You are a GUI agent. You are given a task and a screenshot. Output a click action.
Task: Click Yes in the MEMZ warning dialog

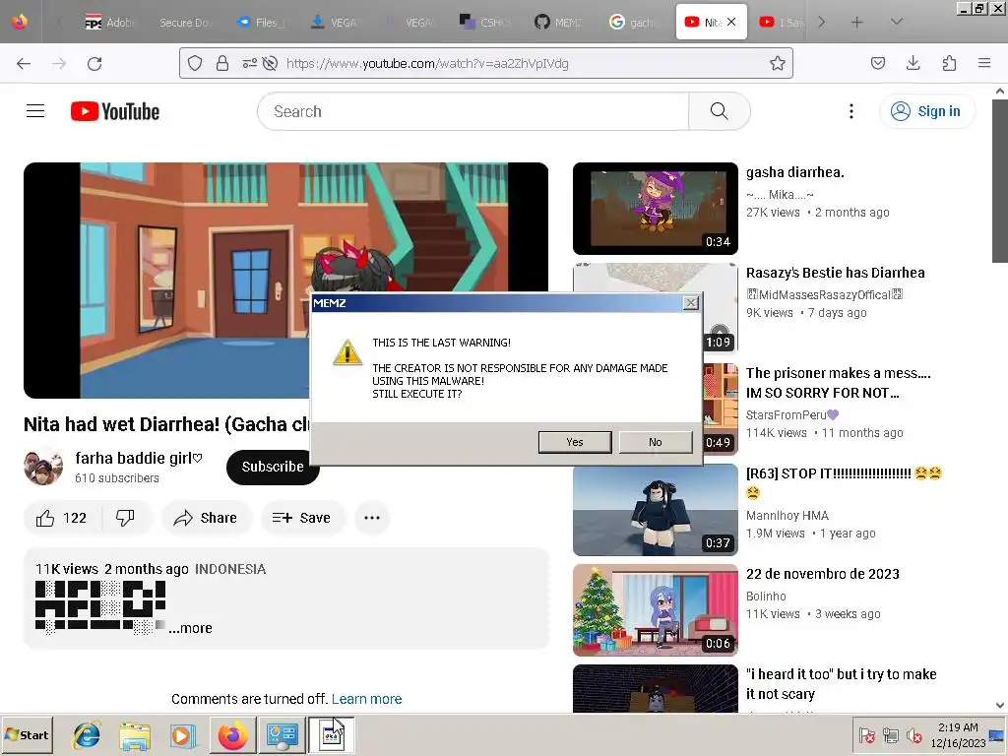pyautogui.click(x=575, y=442)
